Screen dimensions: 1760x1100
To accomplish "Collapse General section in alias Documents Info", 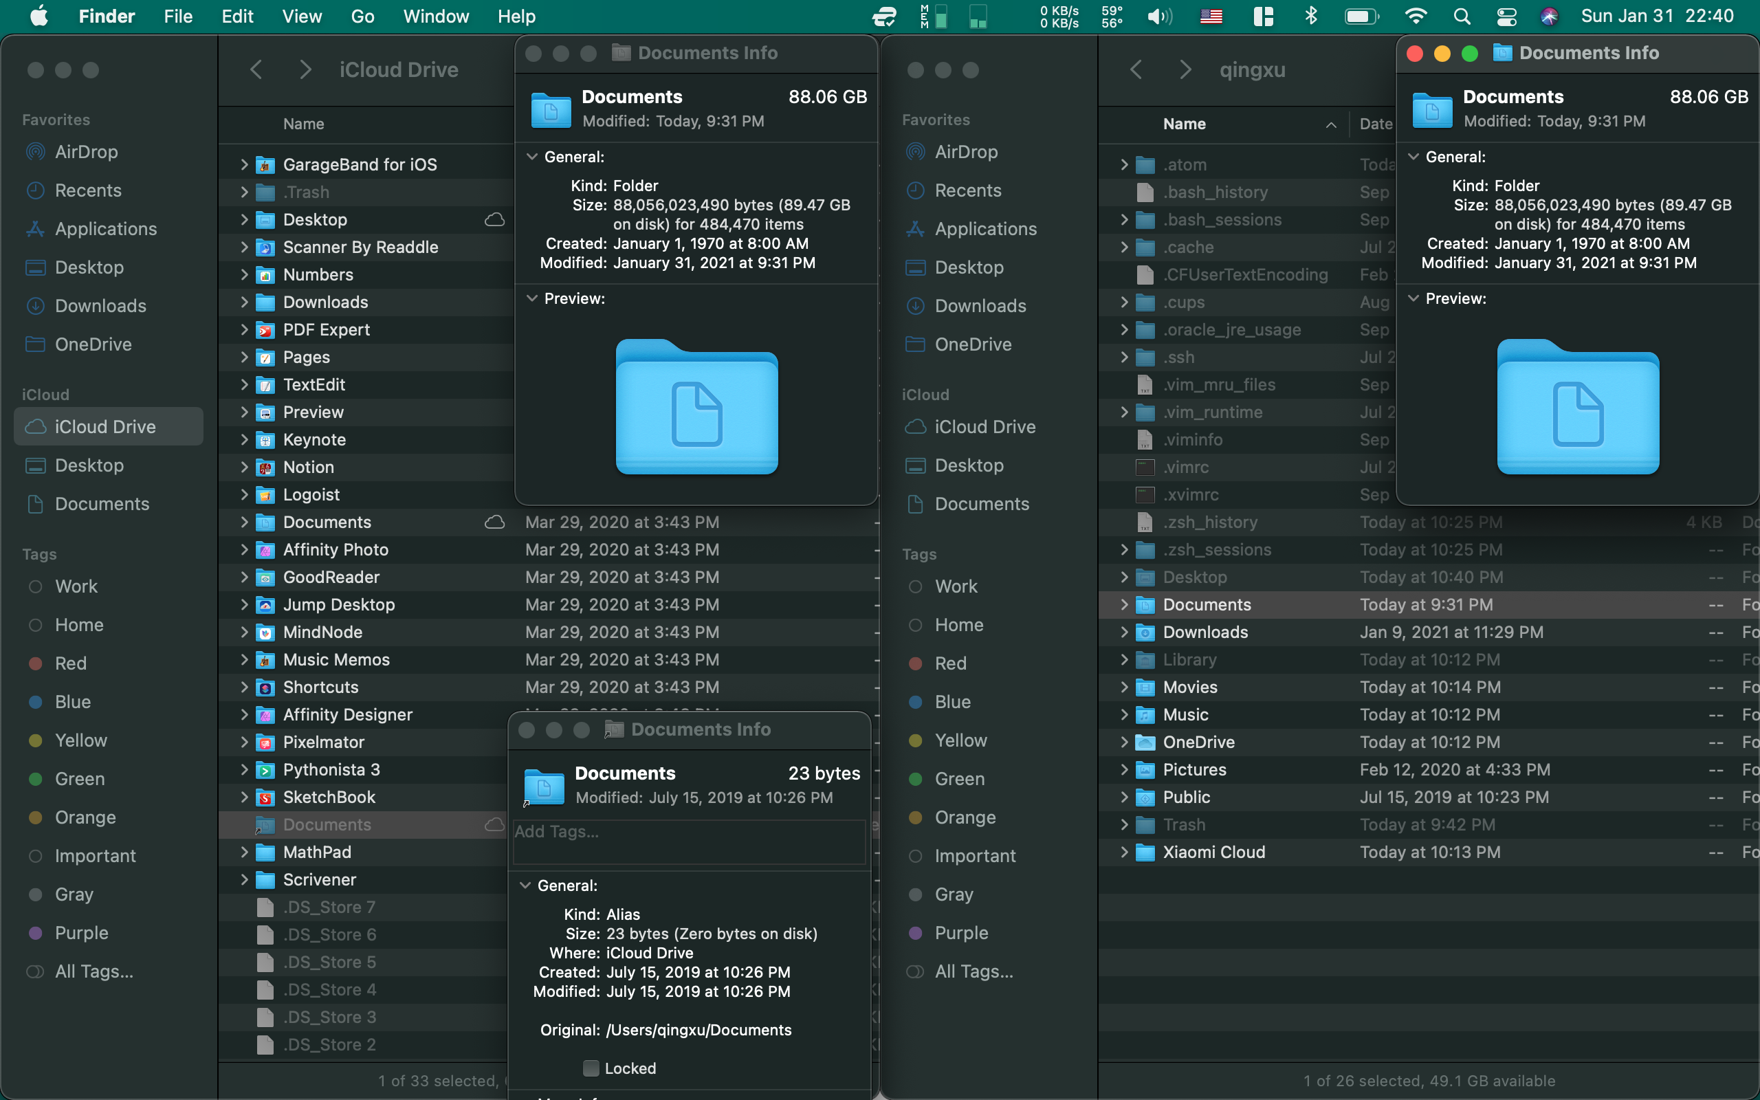I will 525,885.
